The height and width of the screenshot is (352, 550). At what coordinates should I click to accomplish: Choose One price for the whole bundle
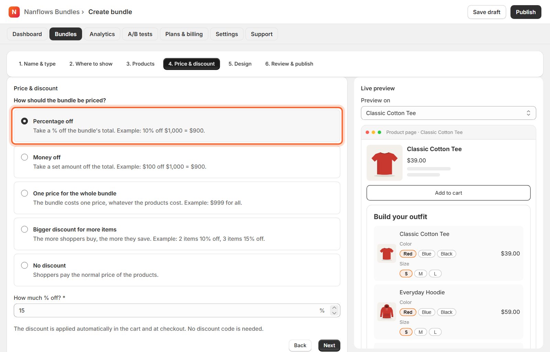pyautogui.click(x=177, y=198)
